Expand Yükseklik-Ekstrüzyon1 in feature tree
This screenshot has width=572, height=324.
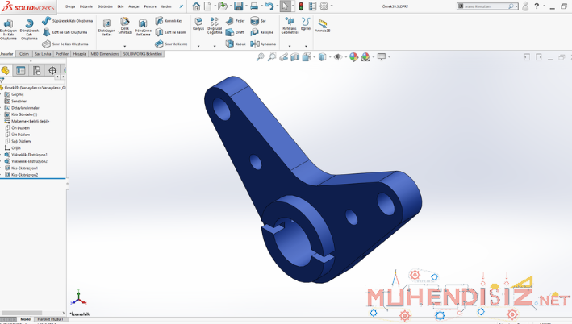2,155
